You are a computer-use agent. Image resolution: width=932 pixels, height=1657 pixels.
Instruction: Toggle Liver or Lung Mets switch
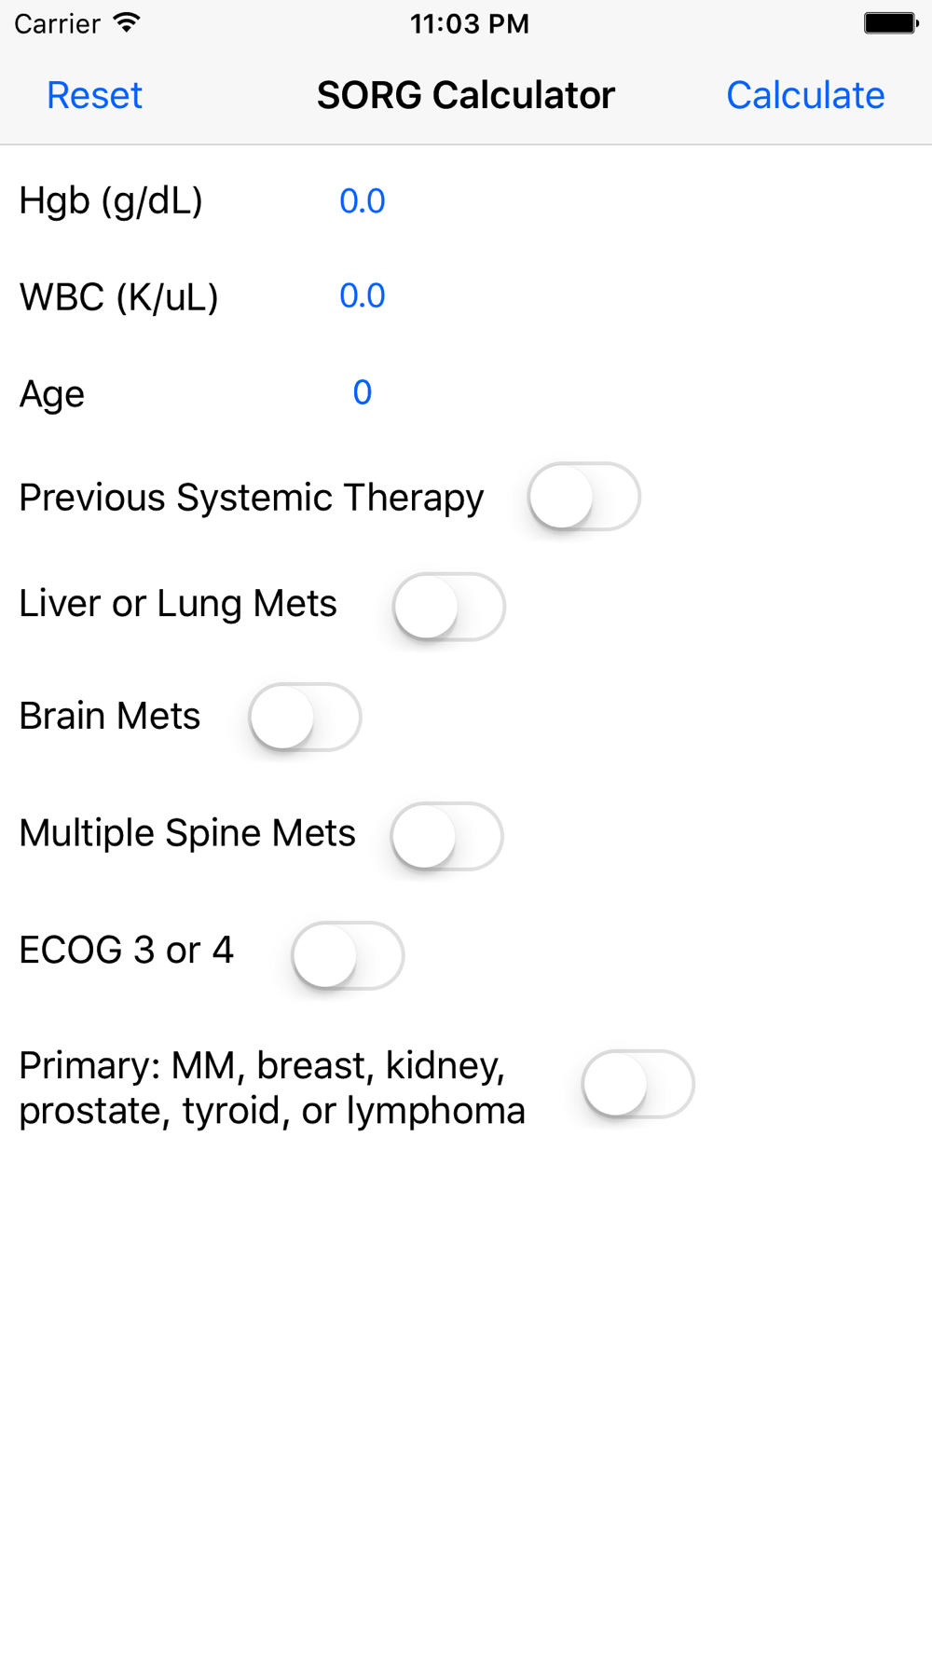(x=449, y=607)
